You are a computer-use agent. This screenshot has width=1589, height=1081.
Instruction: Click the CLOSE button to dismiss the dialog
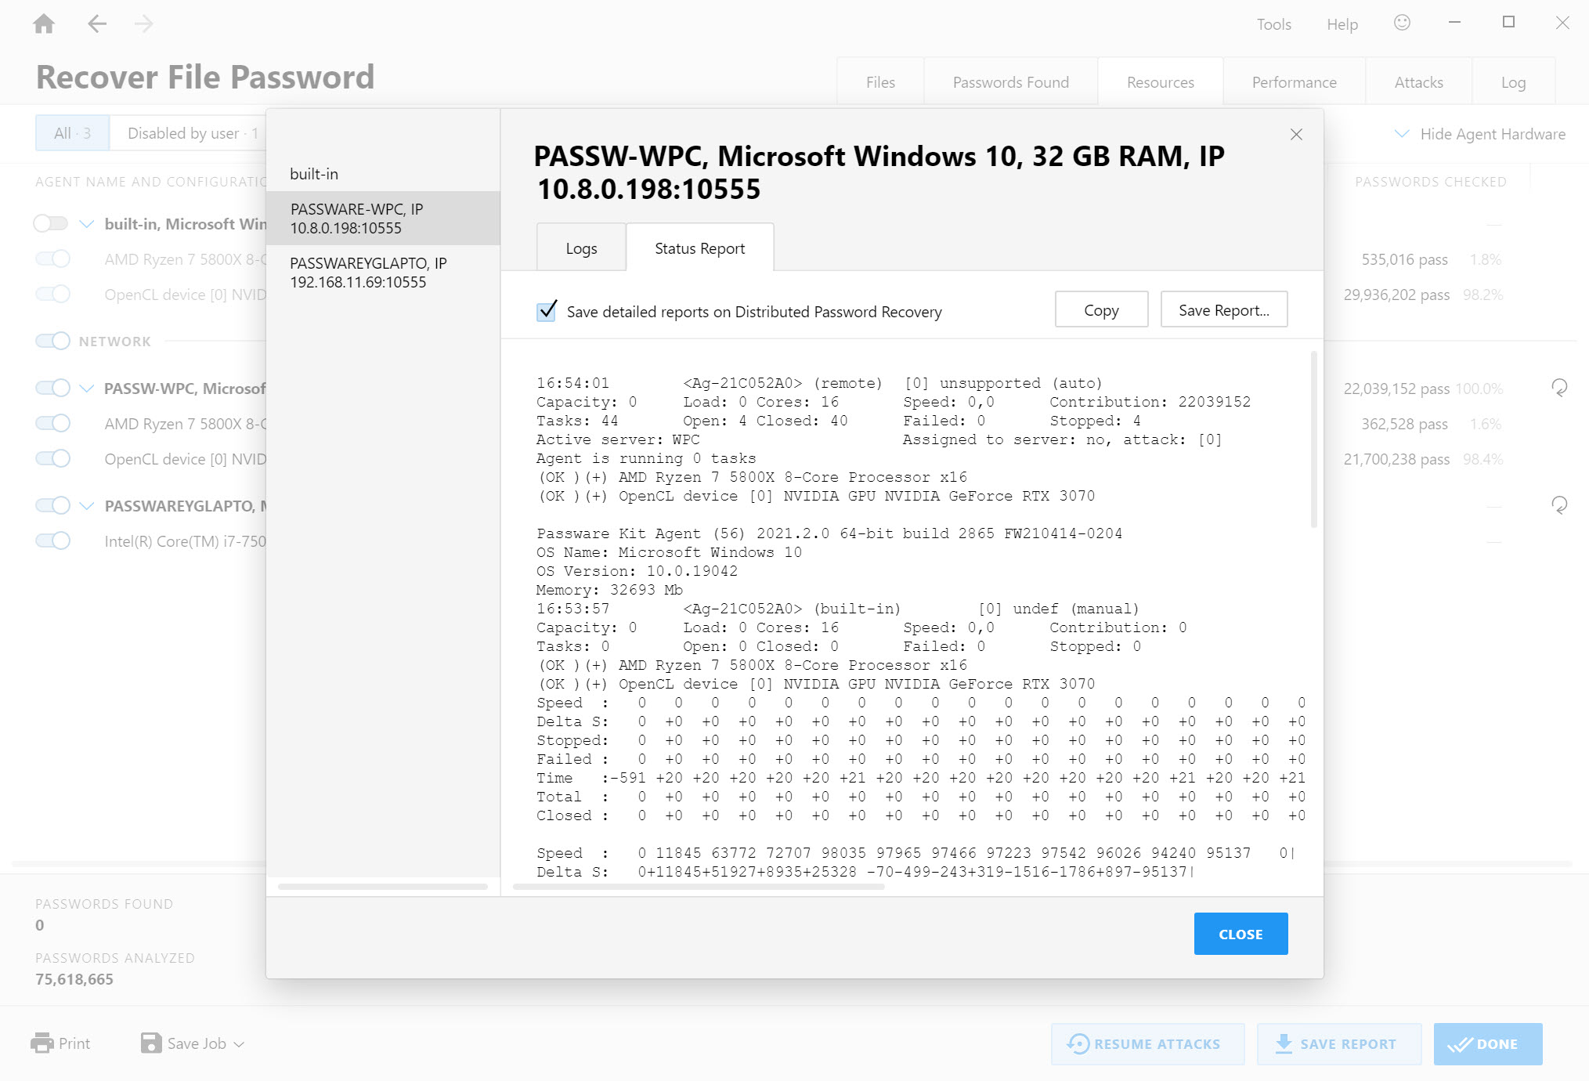[x=1241, y=933]
